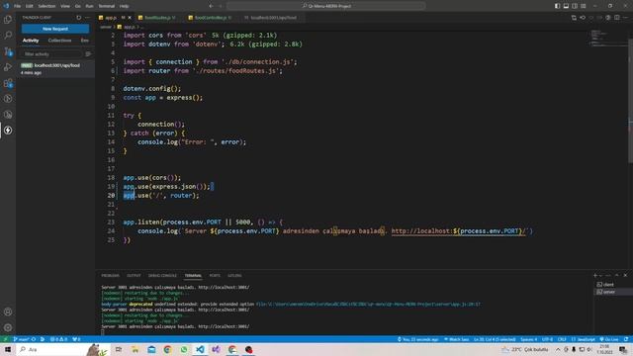This screenshot has width=633, height=356.
Task: Maximize the panel with the chevron icon
Action: tap(616, 275)
